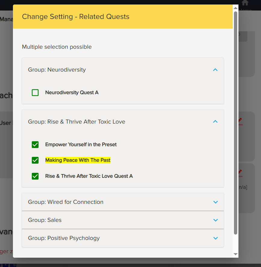Untick Rise & Thrive After Toxic Love Quest A checkbox
The height and width of the screenshot is (267, 261).
(x=35, y=176)
